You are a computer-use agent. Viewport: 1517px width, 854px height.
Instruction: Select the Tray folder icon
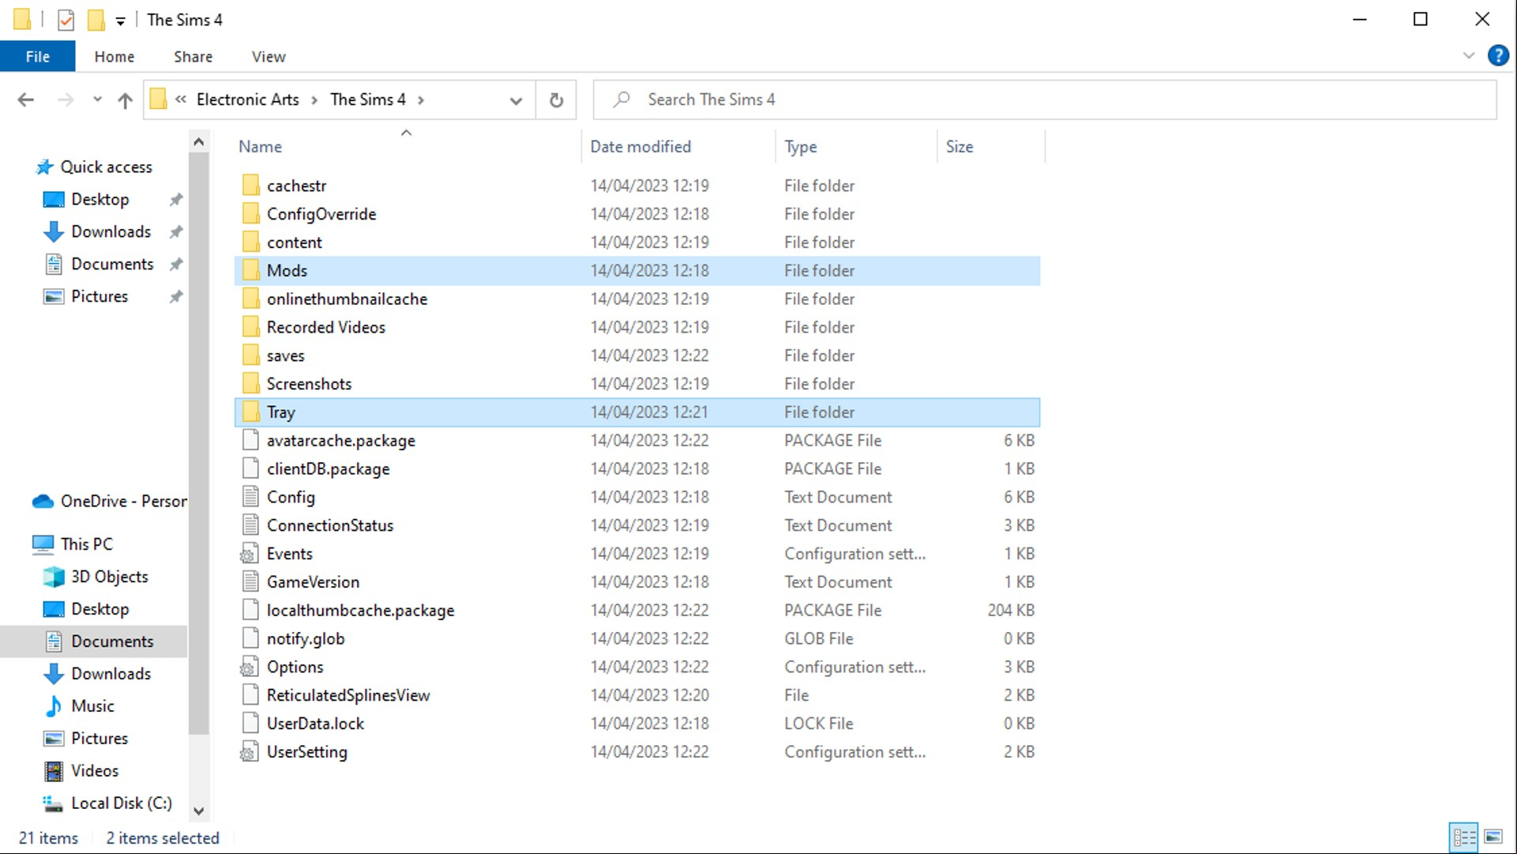250,412
